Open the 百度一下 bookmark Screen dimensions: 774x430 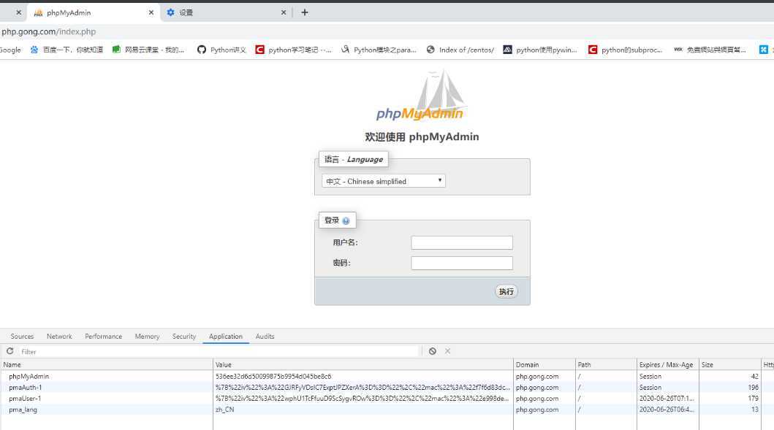tap(67, 50)
